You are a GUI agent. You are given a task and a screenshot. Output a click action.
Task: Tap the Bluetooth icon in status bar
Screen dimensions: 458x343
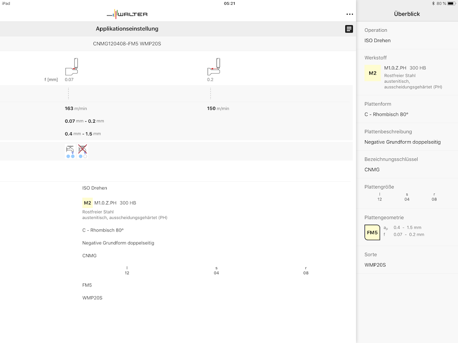coord(434,3)
